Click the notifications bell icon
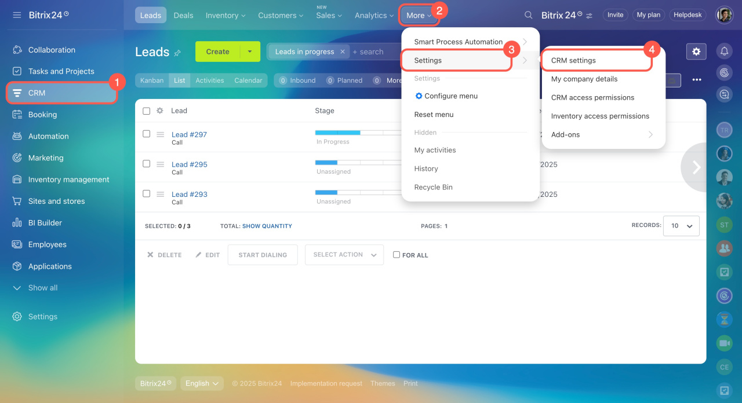The width and height of the screenshot is (742, 403). click(724, 52)
